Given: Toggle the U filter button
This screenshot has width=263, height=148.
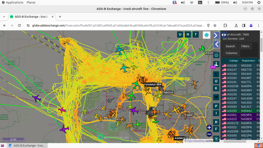Looking at the screenshot, I should tap(180, 35).
